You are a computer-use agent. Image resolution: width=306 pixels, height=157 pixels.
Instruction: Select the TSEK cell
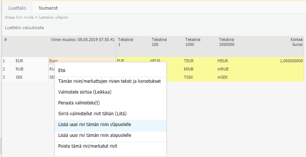coord(189,77)
